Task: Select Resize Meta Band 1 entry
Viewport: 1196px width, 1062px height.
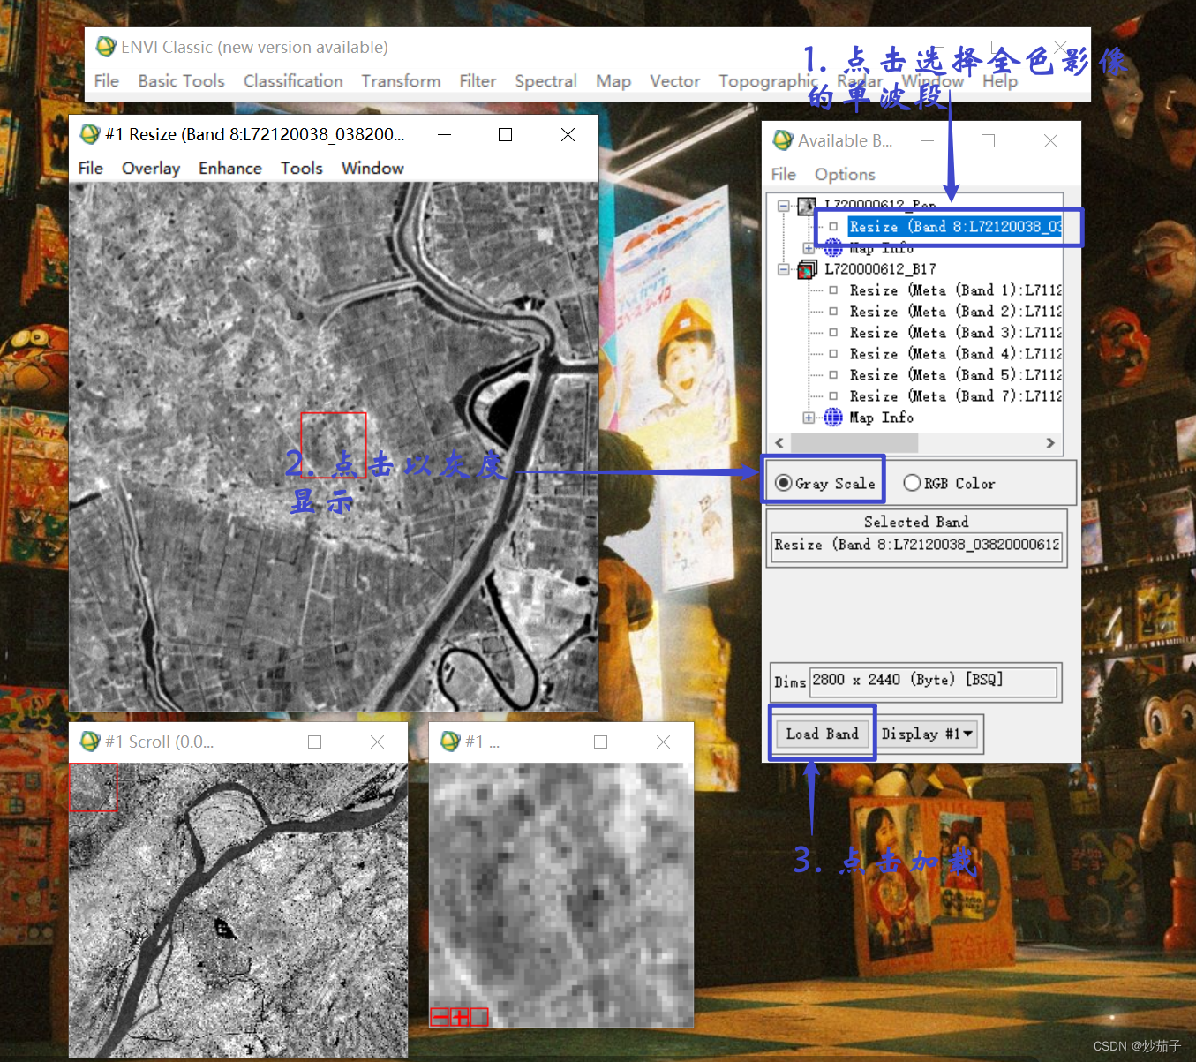Action: 955,290
